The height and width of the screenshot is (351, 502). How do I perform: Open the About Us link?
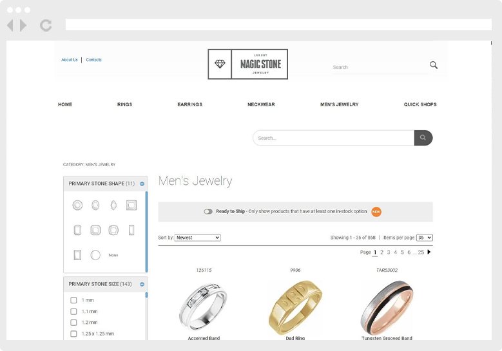[x=70, y=60]
